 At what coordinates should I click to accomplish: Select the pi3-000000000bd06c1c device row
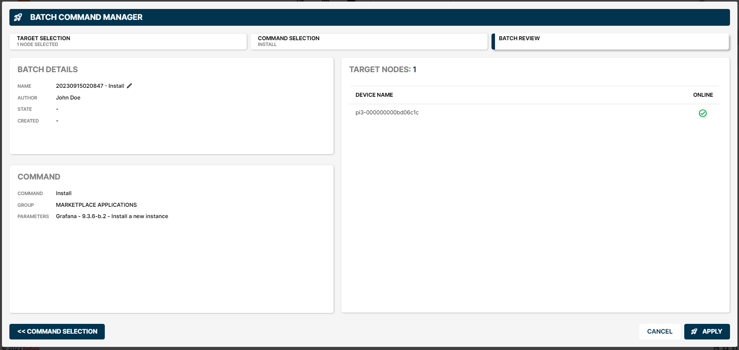(387, 113)
